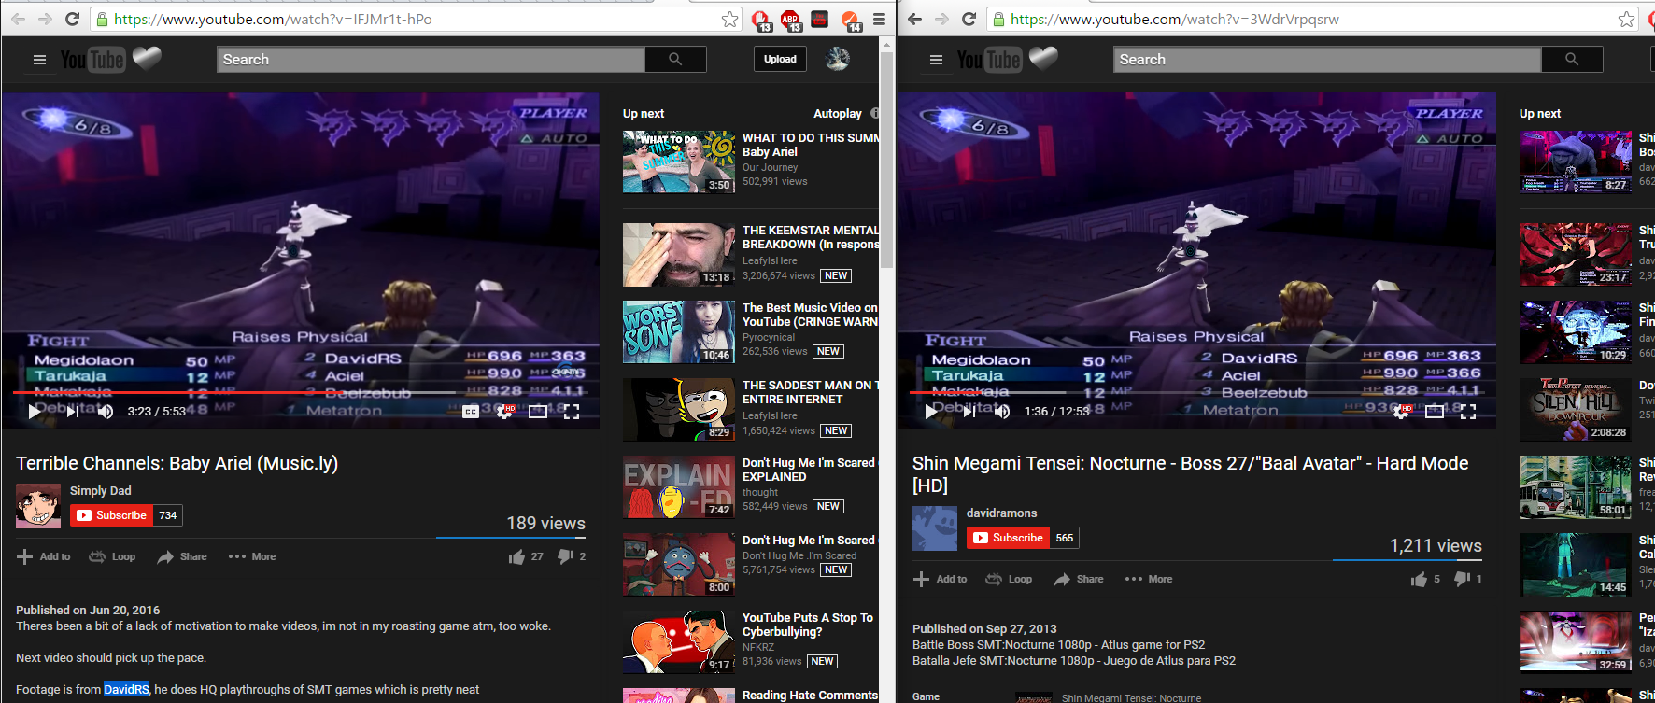
Task: Play the Baby Ariel video in left window
Action: [35, 412]
